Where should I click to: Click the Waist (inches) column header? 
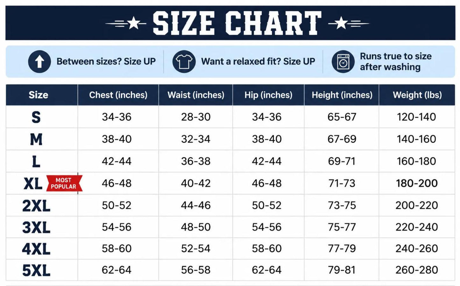(196, 95)
